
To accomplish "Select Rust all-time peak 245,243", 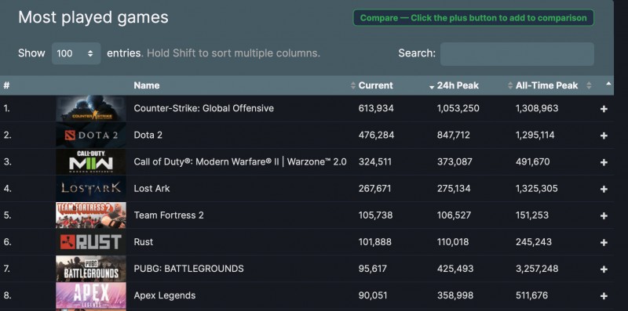I will (x=534, y=242).
